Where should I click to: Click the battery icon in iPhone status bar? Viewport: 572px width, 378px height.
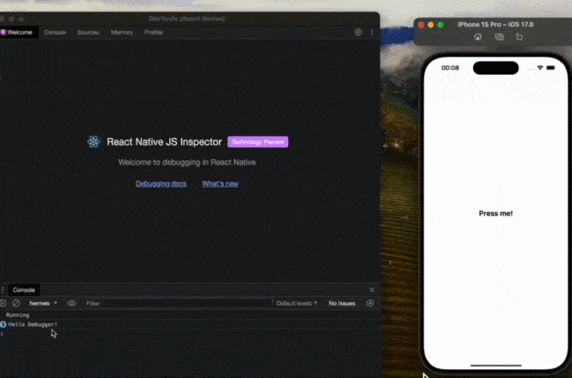pyautogui.click(x=550, y=67)
